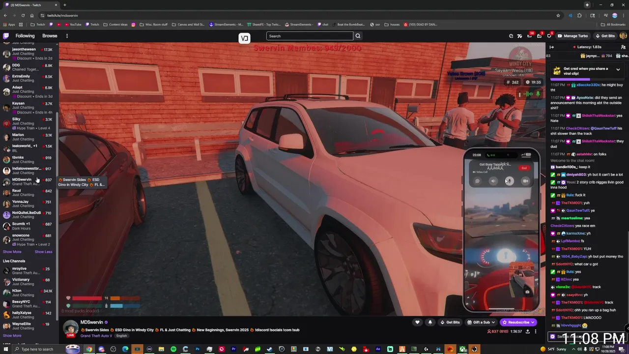Open the top nav more-options dots
This screenshot has width=629, height=354.
point(67,36)
